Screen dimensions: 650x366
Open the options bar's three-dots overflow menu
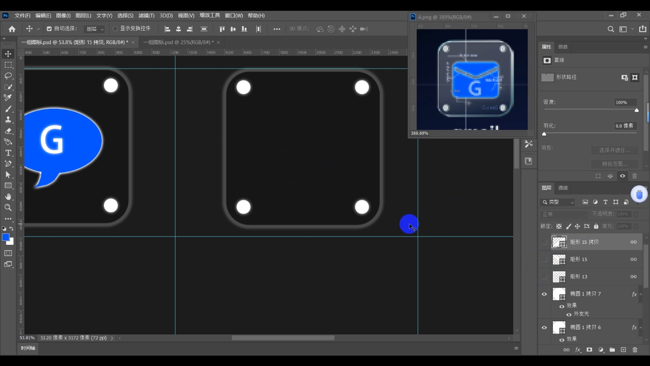277,29
